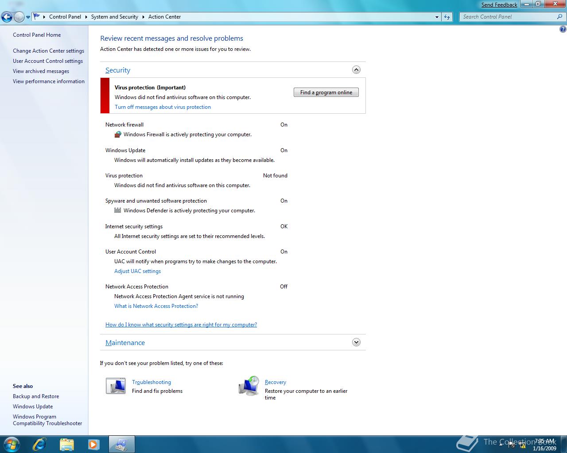
Task: Click the Virus protection Not found status
Action: [275, 176]
